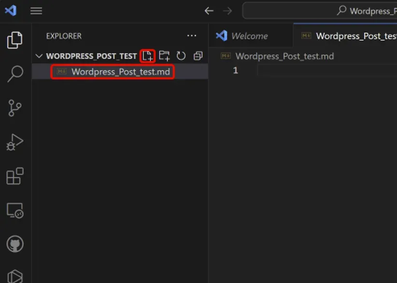Click the New Folder icon in Explorer

164,56
